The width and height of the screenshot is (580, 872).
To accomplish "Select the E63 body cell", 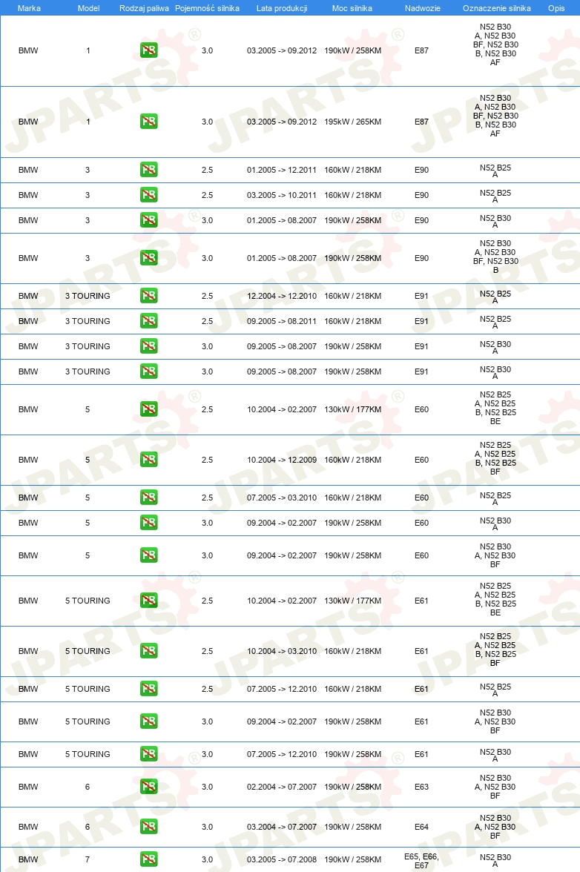I will point(421,786).
